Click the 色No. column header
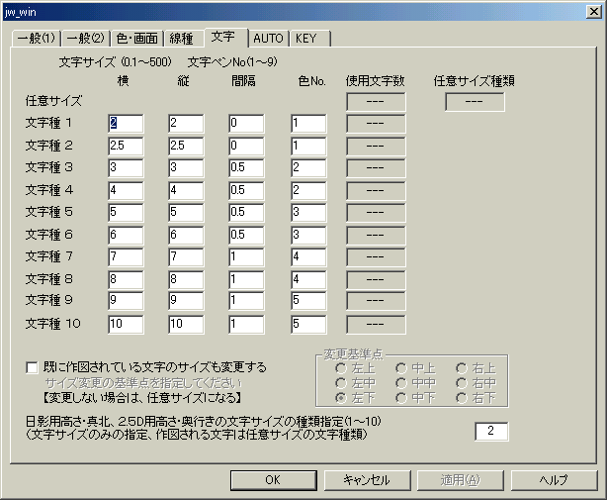The height and width of the screenshot is (500, 607). (312, 81)
